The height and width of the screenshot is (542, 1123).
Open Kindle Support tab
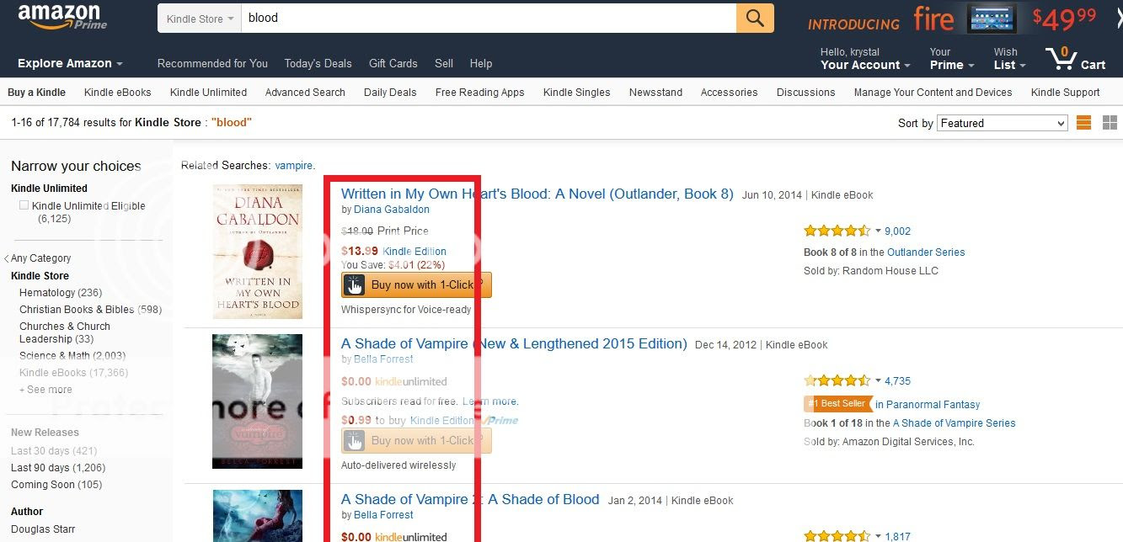click(1065, 93)
